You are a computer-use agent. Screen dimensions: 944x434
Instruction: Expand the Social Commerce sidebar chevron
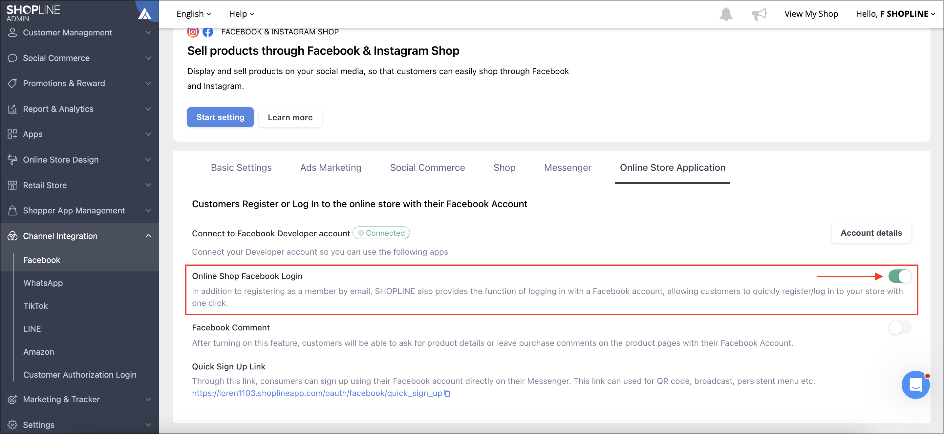[x=148, y=58]
